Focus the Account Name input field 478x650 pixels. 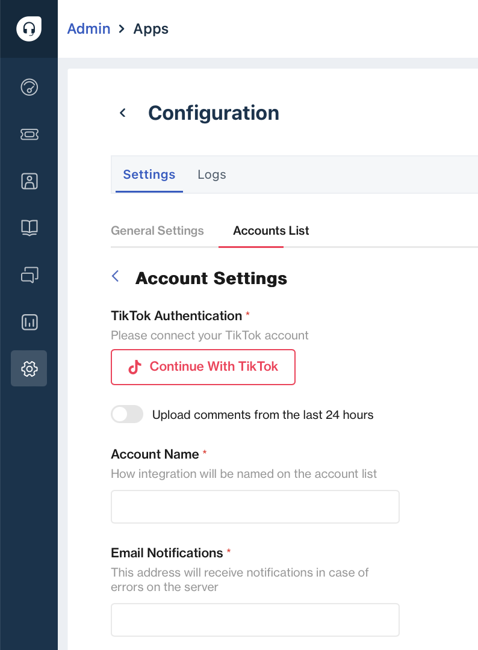(x=255, y=507)
